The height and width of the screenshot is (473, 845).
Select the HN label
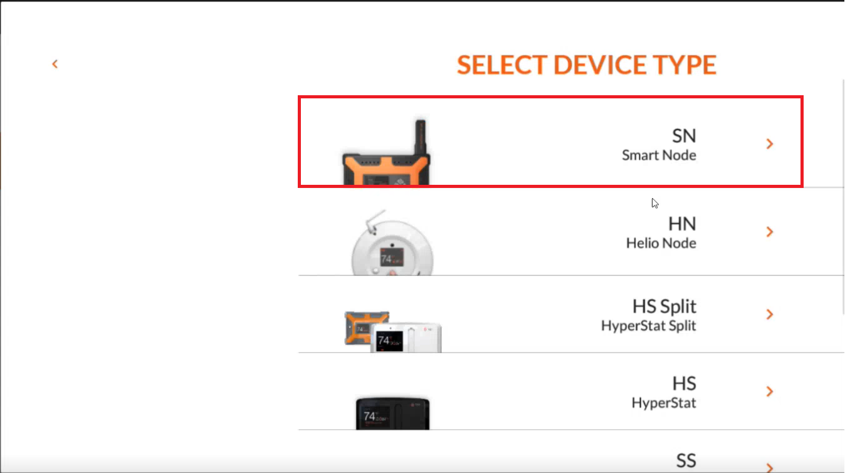683,224
